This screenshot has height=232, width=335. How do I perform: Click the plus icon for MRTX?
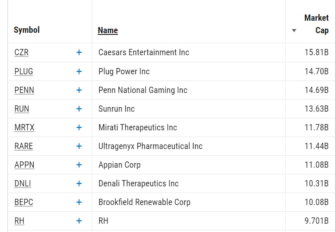pos(79,127)
